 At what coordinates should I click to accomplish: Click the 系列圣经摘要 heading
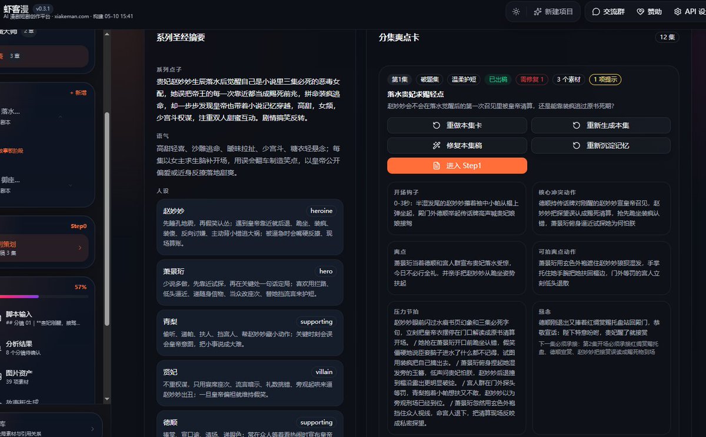(181, 38)
